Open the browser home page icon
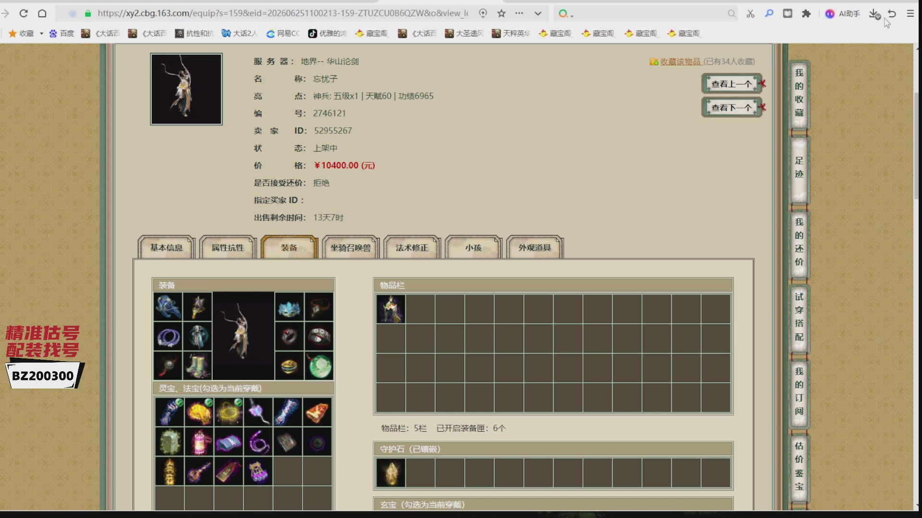This screenshot has width=922, height=518. click(42, 13)
